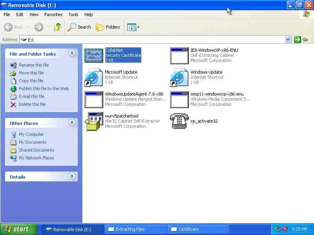Open the Search pane
Viewport: 314px width, 235px height.
click(x=79, y=27)
